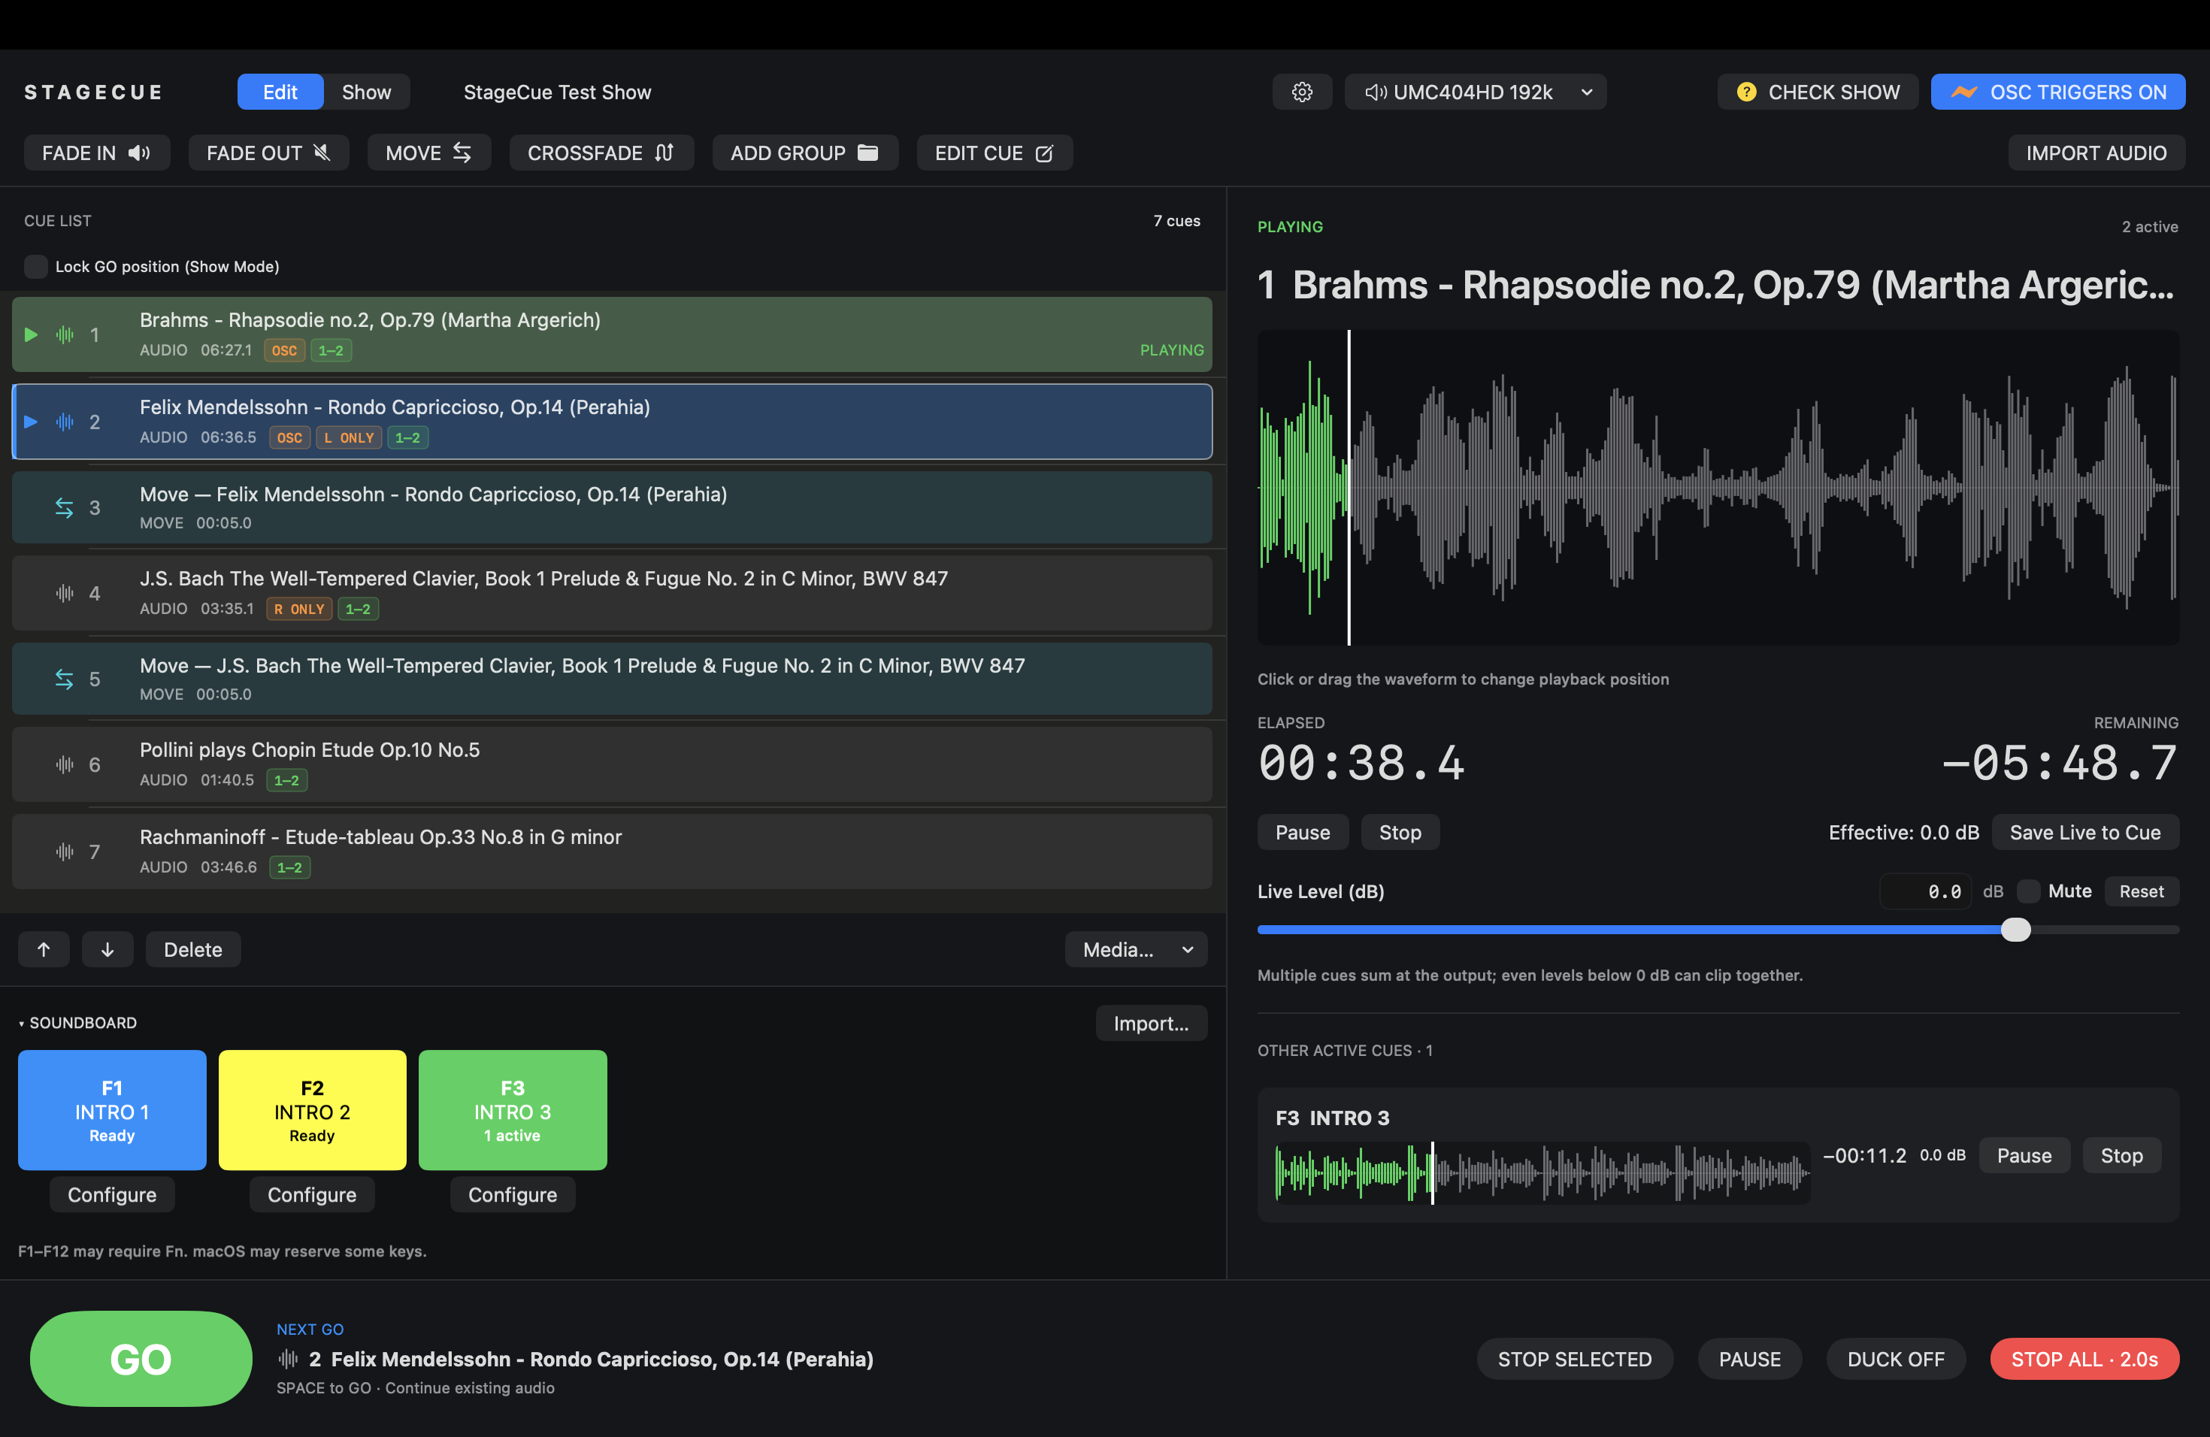
Task: Move the selected cue down with the arrow
Action: pos(107,950)
